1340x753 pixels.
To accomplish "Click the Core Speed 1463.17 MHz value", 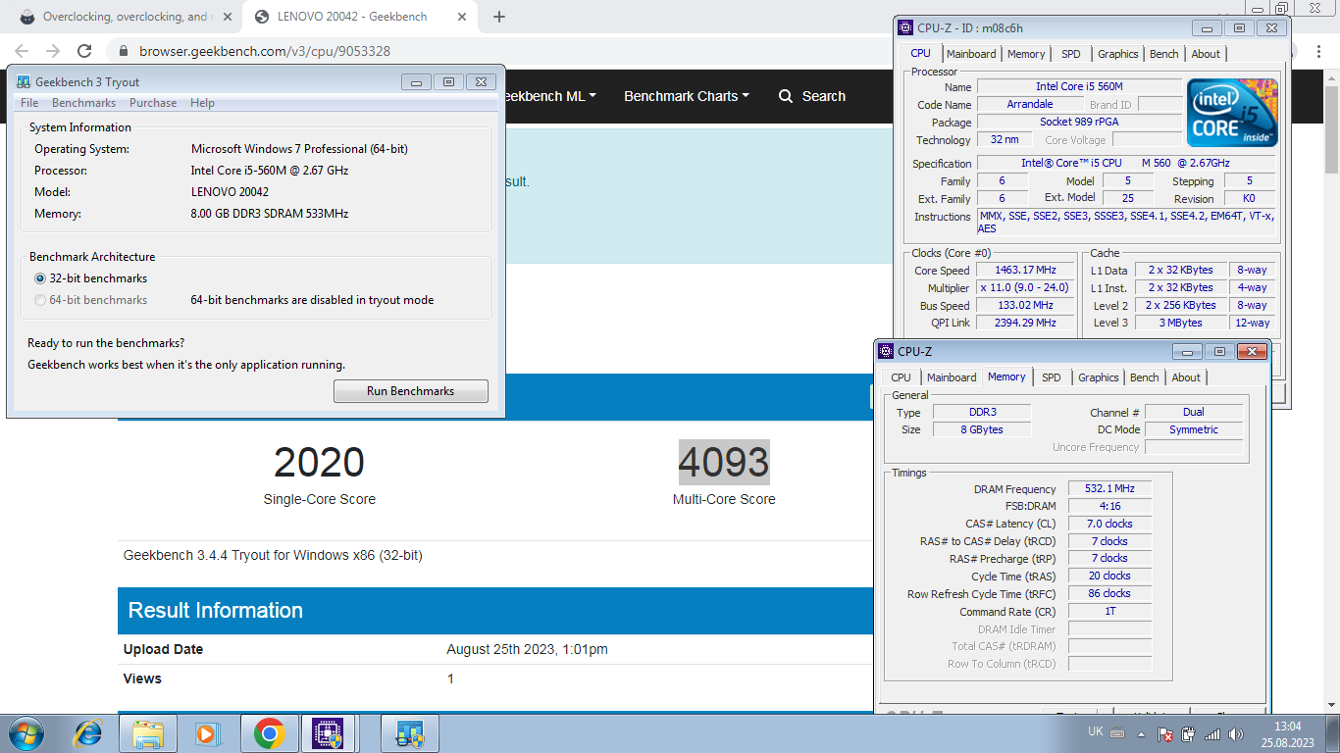I will point(1024,270).
